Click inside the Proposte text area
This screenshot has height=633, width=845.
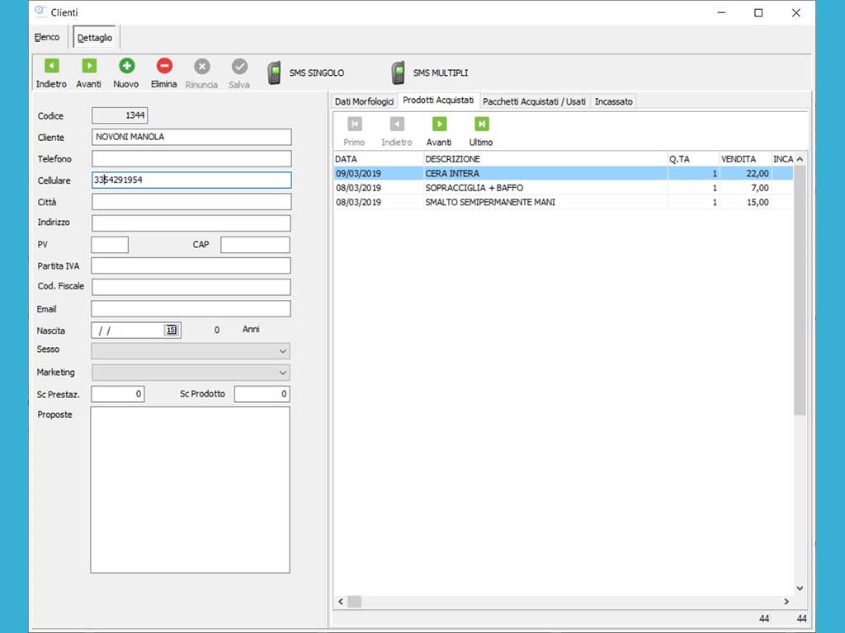point(190,490)
